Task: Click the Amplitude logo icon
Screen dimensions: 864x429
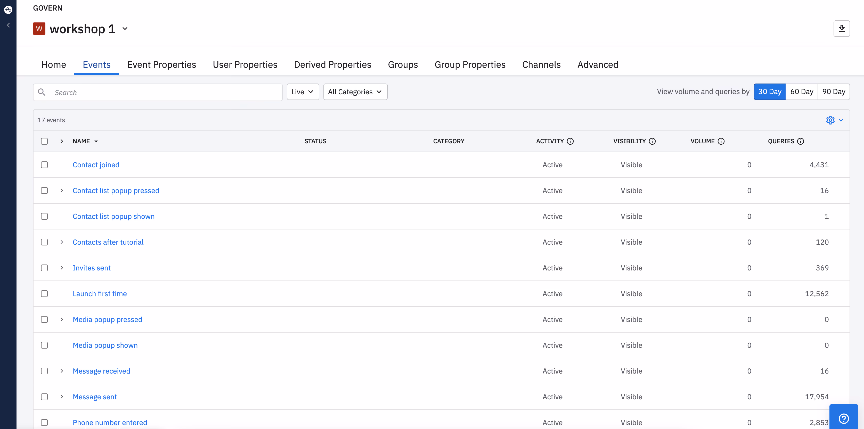Action: click(x=8, y=10)
